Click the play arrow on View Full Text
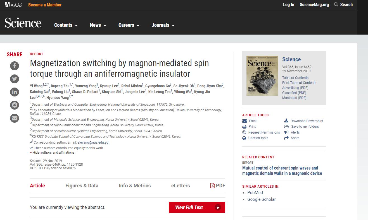This screenshot has width=368, height=220. click(218, 207)
